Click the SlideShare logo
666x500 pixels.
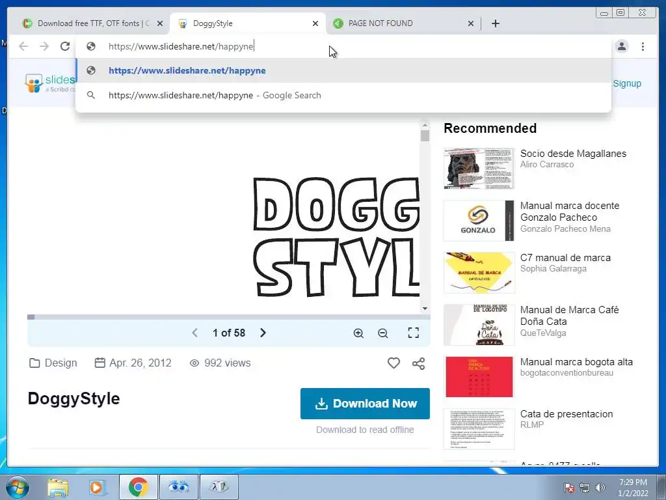coord(49,83)
